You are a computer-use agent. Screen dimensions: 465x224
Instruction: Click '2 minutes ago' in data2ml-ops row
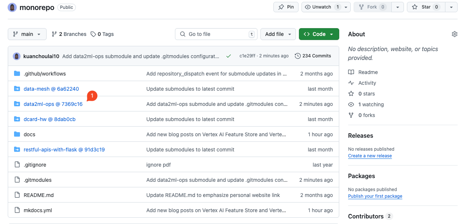pos(316,104)
